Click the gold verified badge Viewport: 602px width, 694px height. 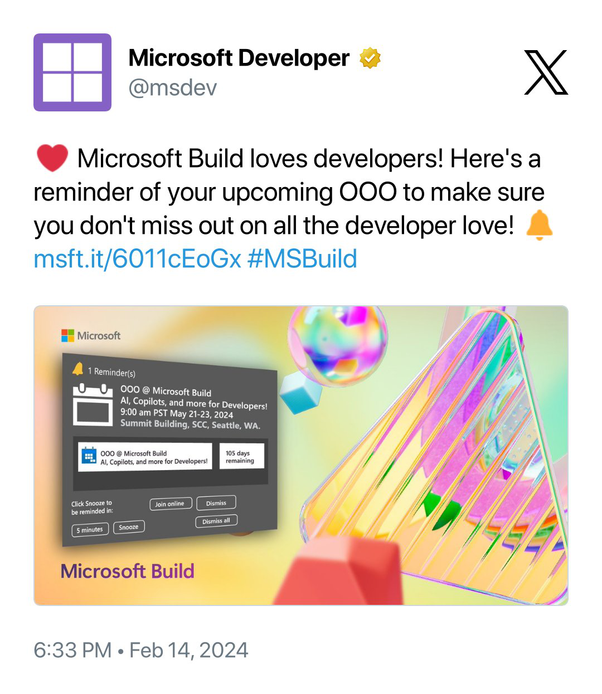point(370,58)
